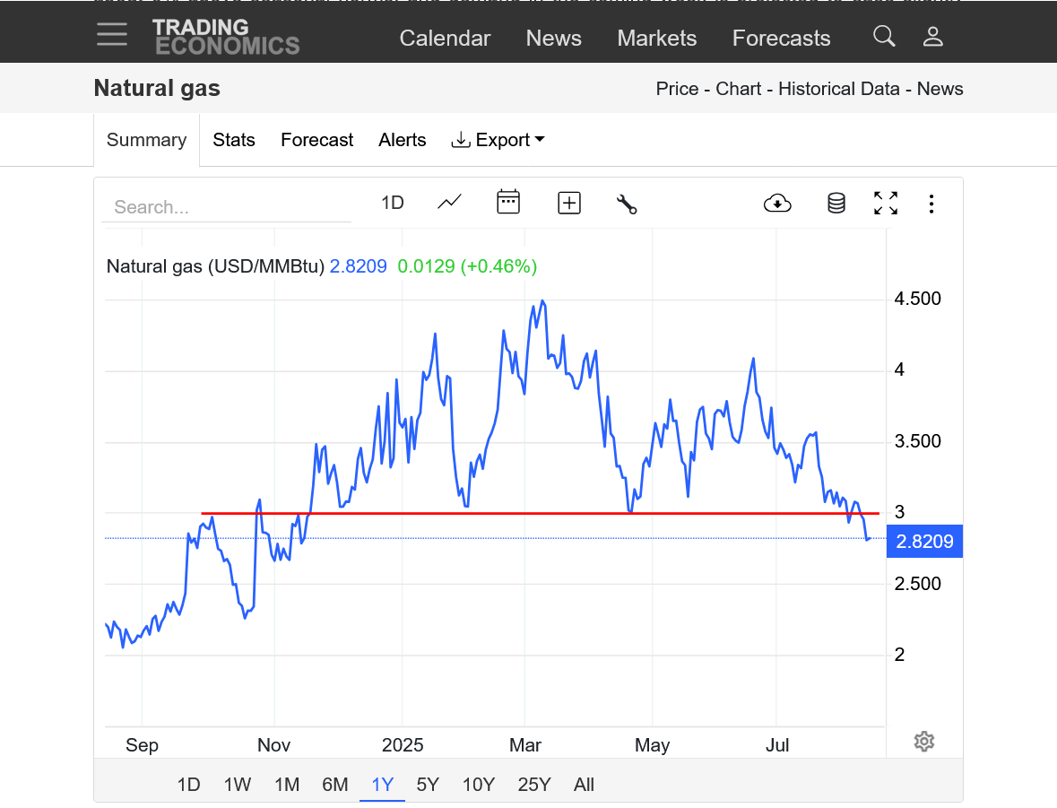Screen dimensions: 1057x808
Task: Expand the Export dropdown
Action: click(498, 140)
